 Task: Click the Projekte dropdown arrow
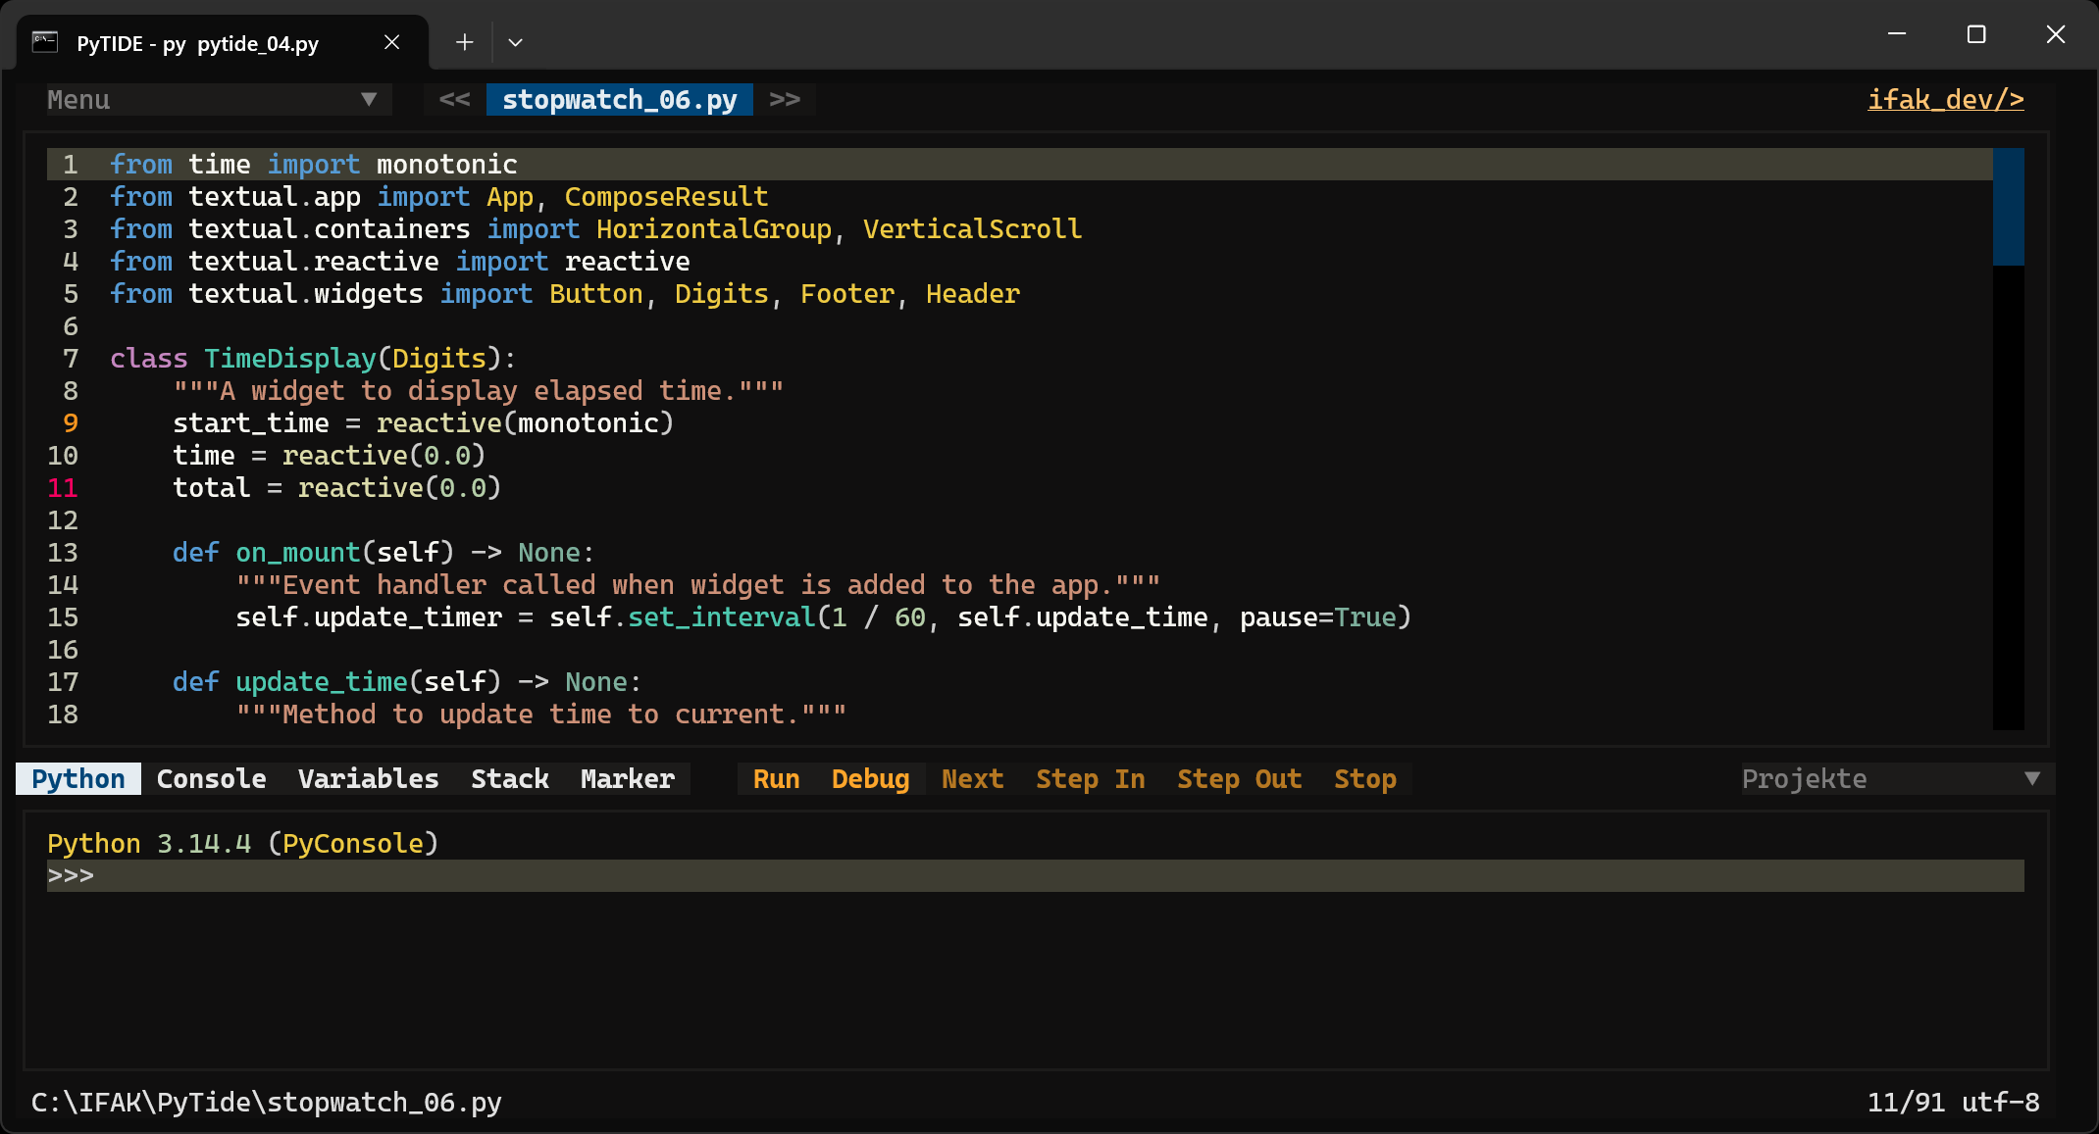2032,778
